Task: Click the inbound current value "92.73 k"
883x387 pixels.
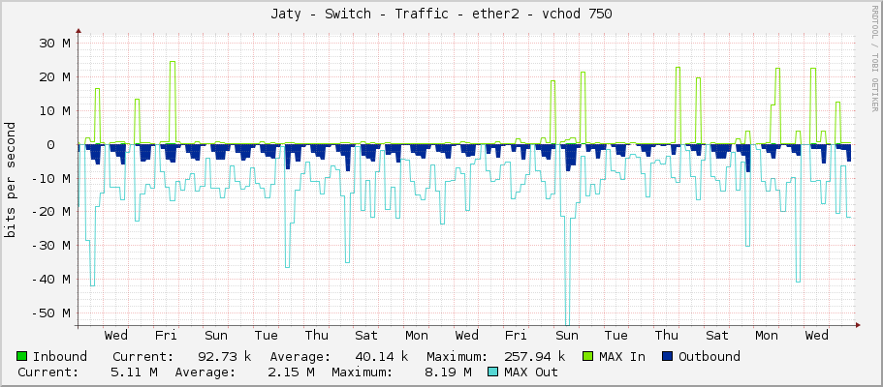Action: 224,356
